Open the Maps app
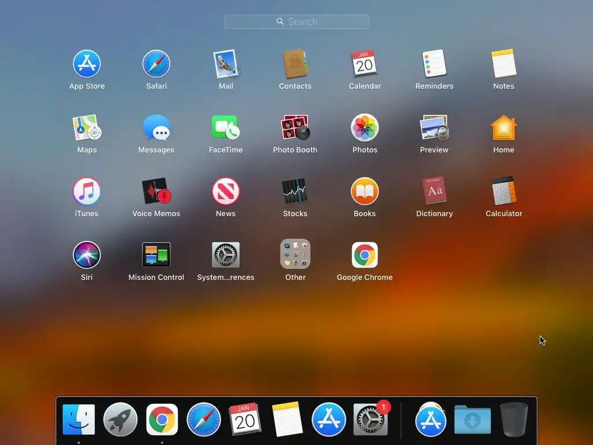 click(x=87, y=128)
